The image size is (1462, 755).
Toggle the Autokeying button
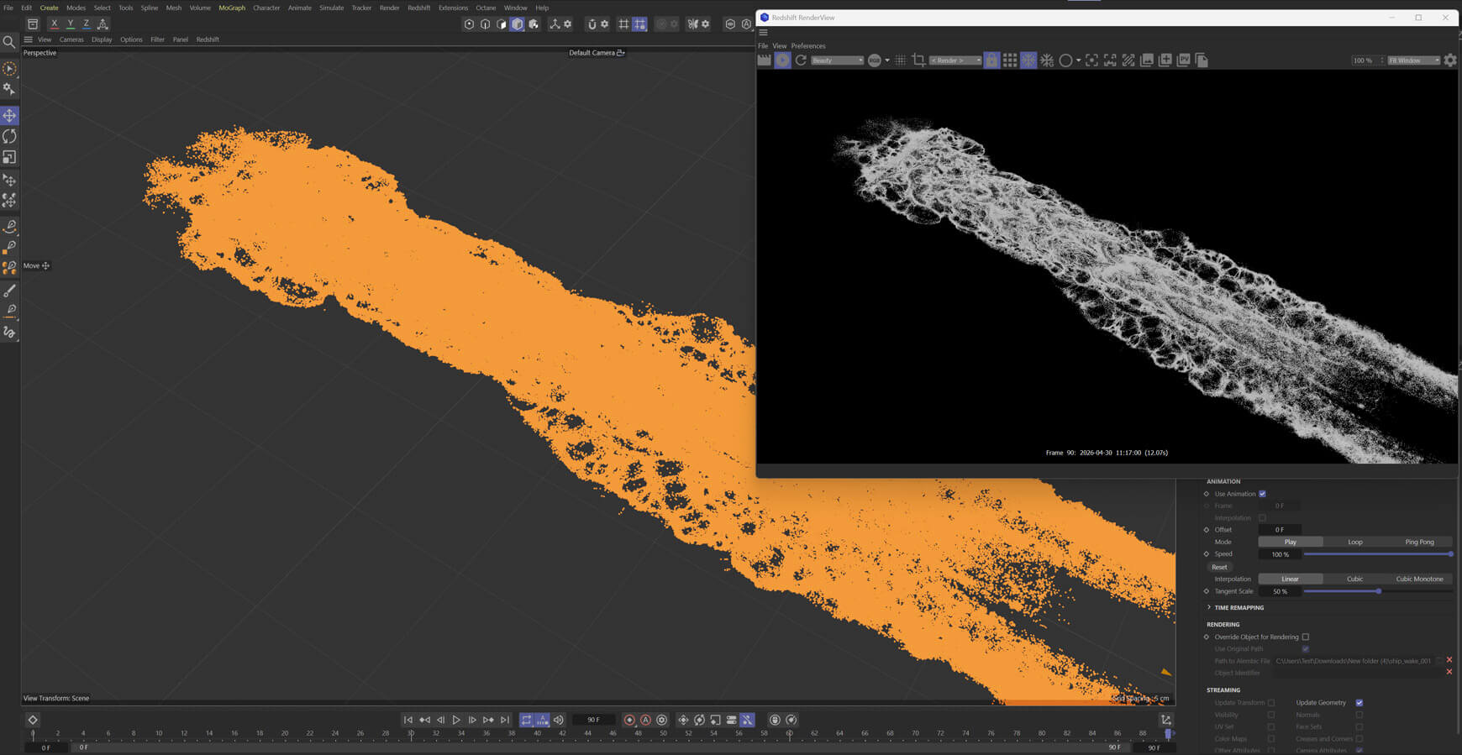[x=645, y=720]
